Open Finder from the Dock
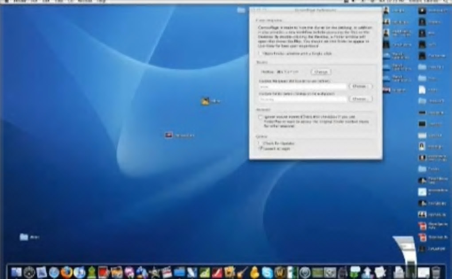Screen dimensions: 452x279 (16, 272)
